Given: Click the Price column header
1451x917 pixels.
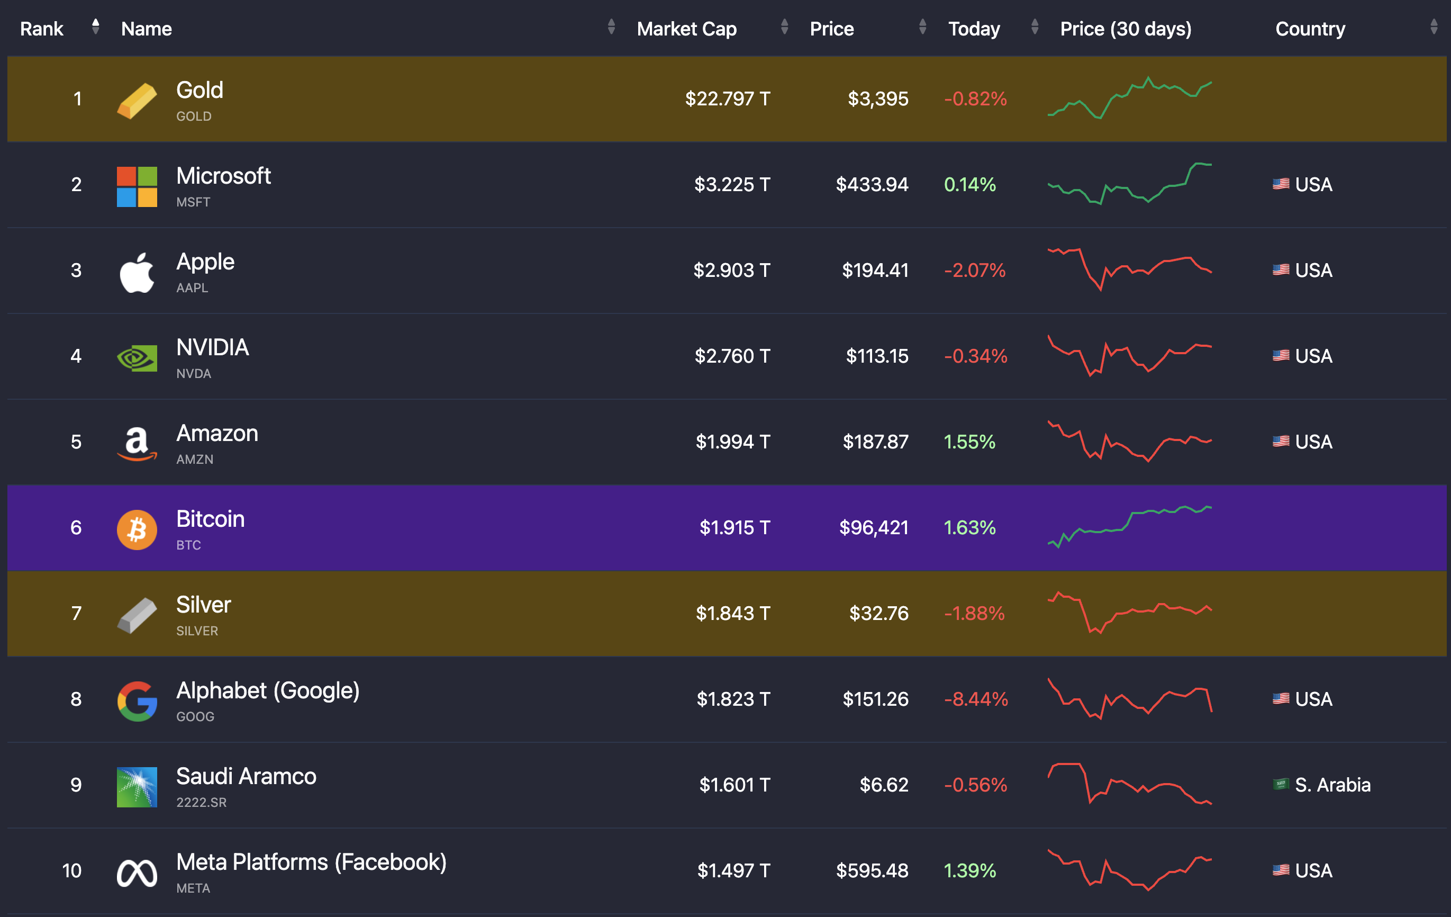Looking at the screenshot, I should (831, 29).
